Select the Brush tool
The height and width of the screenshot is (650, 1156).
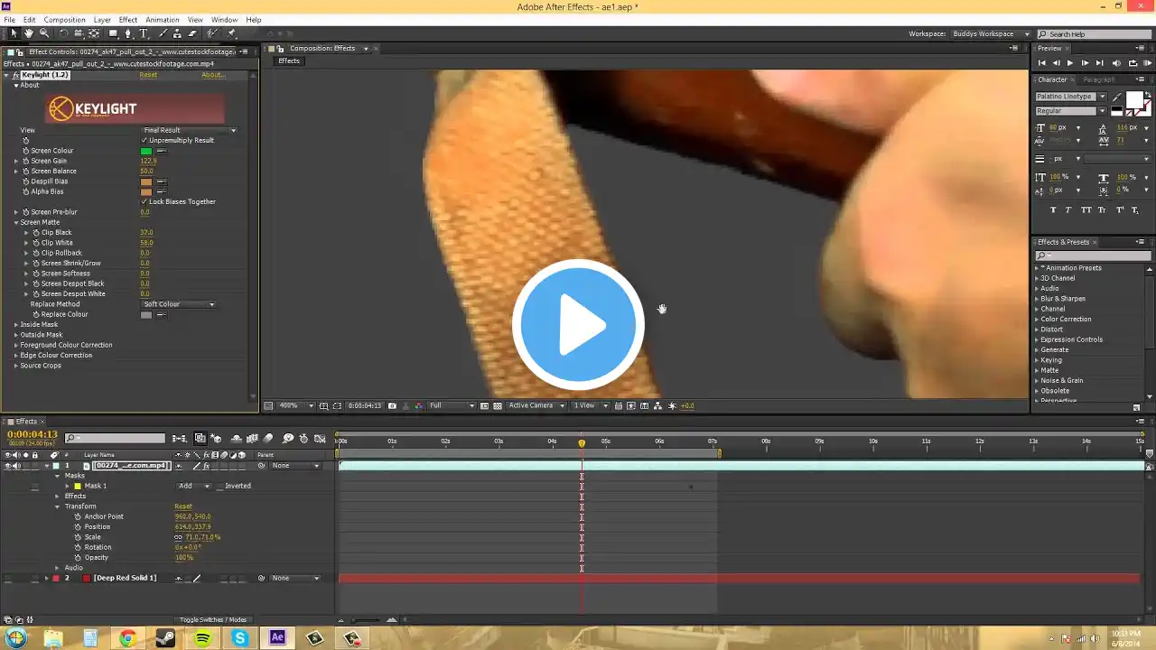point(163,33)
